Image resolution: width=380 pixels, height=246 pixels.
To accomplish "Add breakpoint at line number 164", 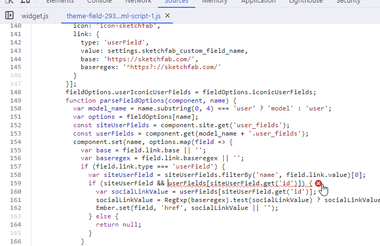I will pos(16,225).
